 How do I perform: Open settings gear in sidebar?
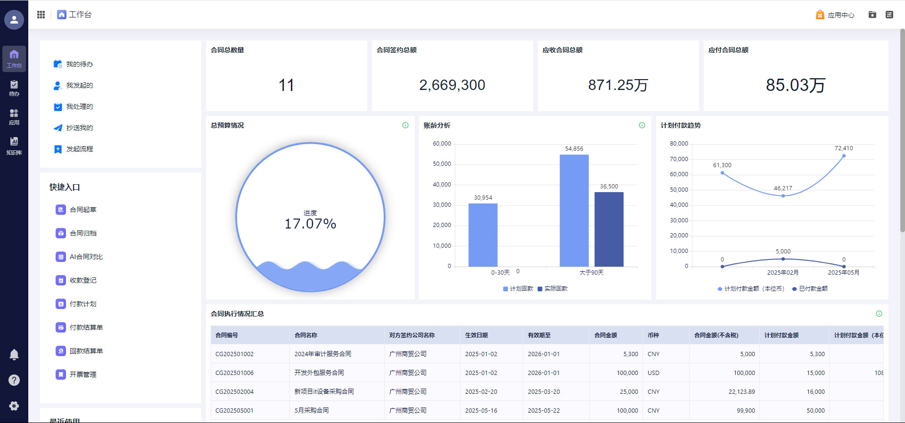14,406
